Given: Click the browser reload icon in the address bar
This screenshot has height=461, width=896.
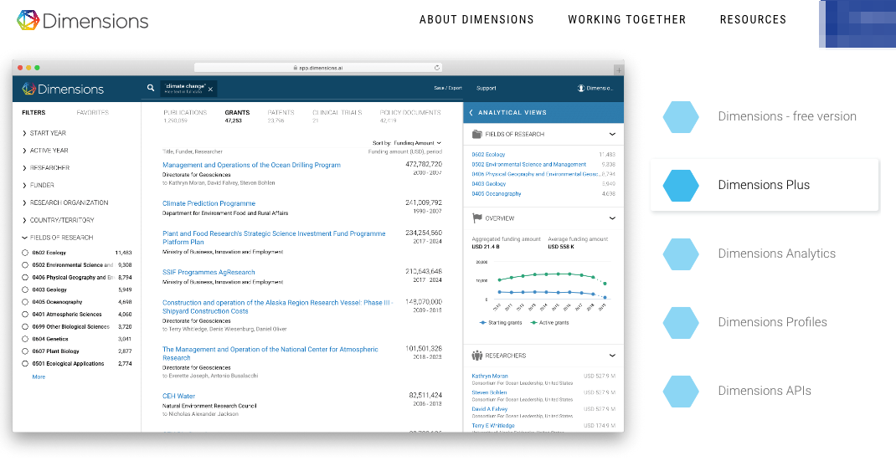Looking at the screenshot, I should coord(437,68).
